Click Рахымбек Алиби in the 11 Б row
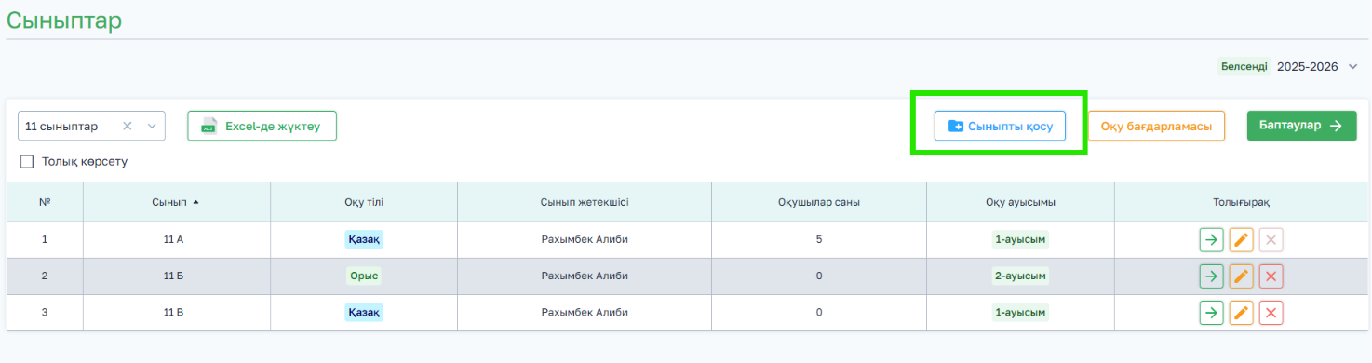 click(585, 276)
